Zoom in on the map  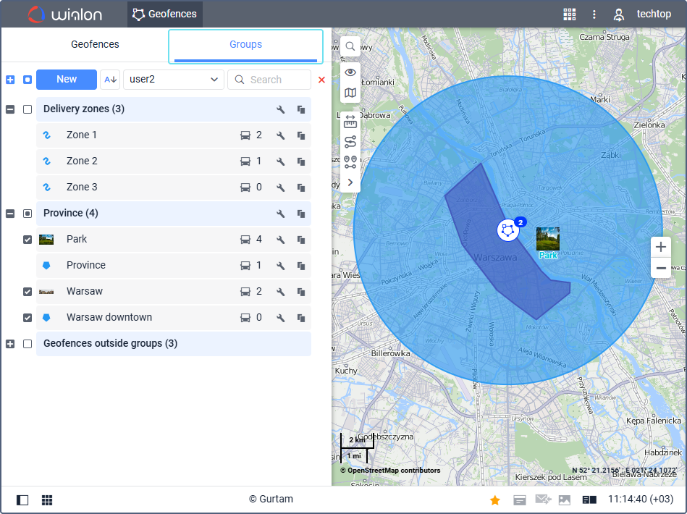(661, 247)
